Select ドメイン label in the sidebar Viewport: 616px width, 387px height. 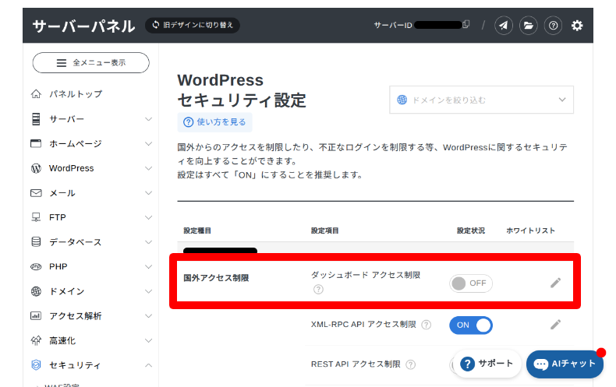point(67,292)
